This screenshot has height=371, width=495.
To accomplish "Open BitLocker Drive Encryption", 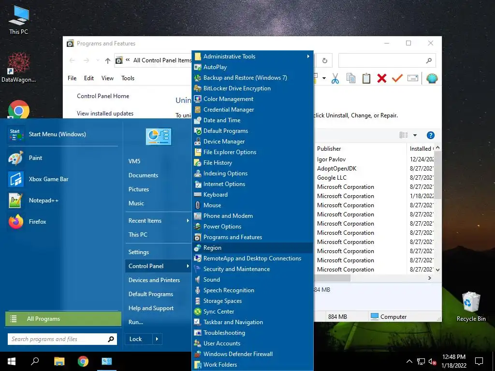I will 252,88.
